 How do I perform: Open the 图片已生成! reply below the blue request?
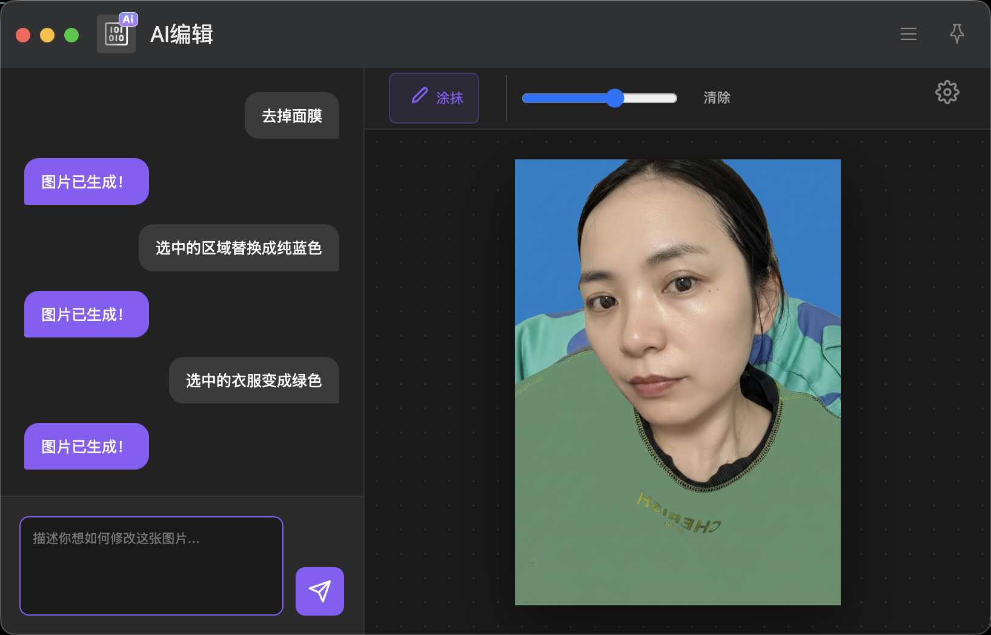click(86, 314)
